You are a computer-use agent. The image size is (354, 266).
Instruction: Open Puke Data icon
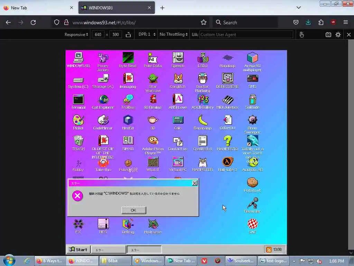coord(153,60)
